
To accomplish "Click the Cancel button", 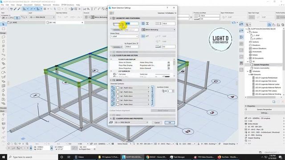I will 157,123.
